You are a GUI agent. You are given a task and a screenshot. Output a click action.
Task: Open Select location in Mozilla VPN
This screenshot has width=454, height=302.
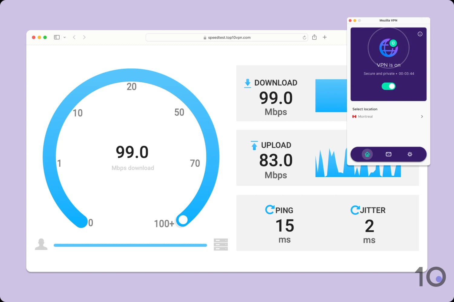point(365,109)
